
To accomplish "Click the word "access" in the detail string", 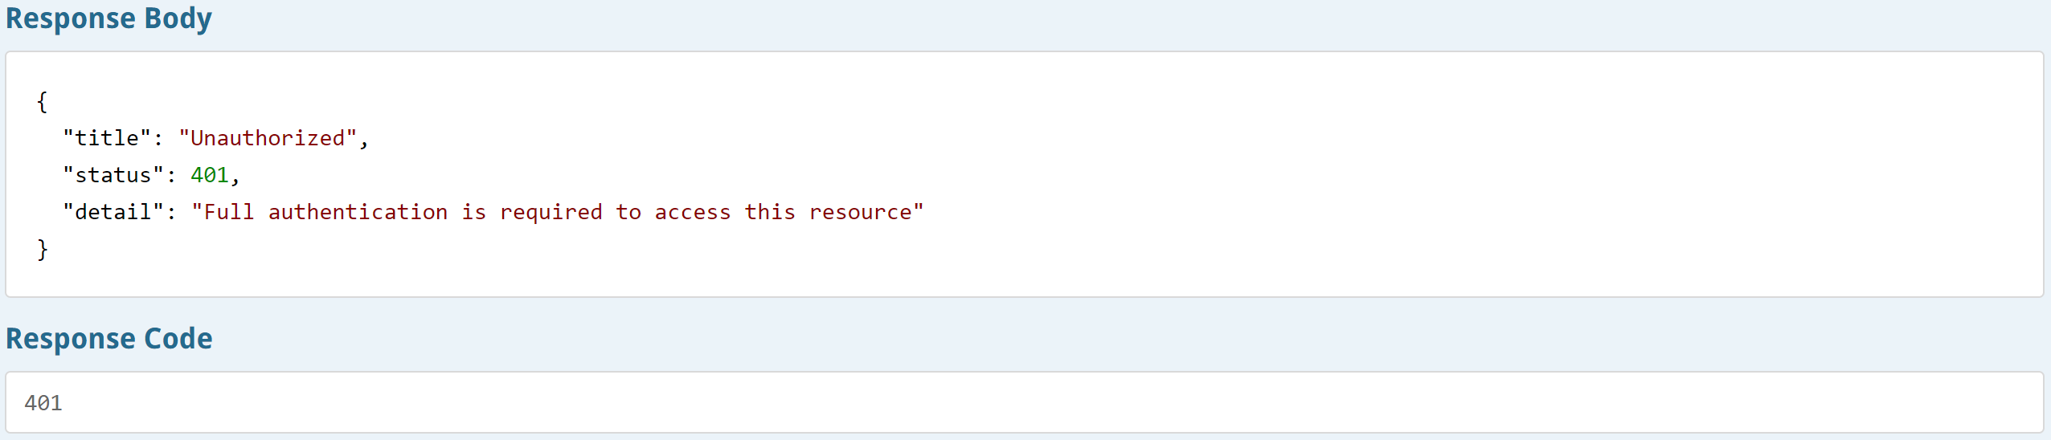I will pyautogui.click(x=693, y=213).
